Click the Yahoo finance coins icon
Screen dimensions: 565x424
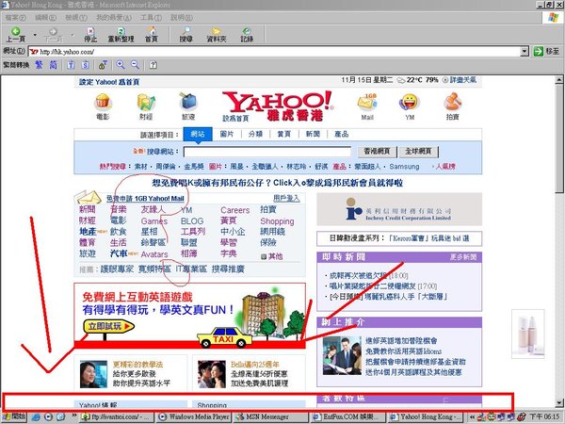click(146, 102)
